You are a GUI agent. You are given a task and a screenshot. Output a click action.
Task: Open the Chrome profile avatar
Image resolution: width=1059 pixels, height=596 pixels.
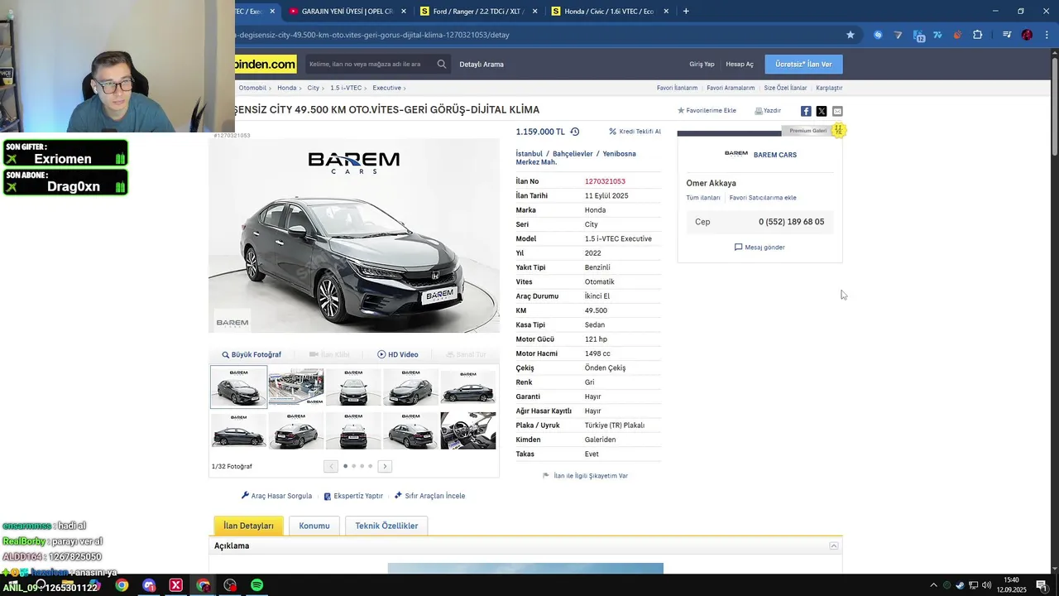[1027, 35]
